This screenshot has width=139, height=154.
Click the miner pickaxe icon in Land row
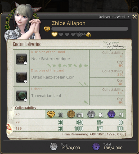[x=80, y=84]
